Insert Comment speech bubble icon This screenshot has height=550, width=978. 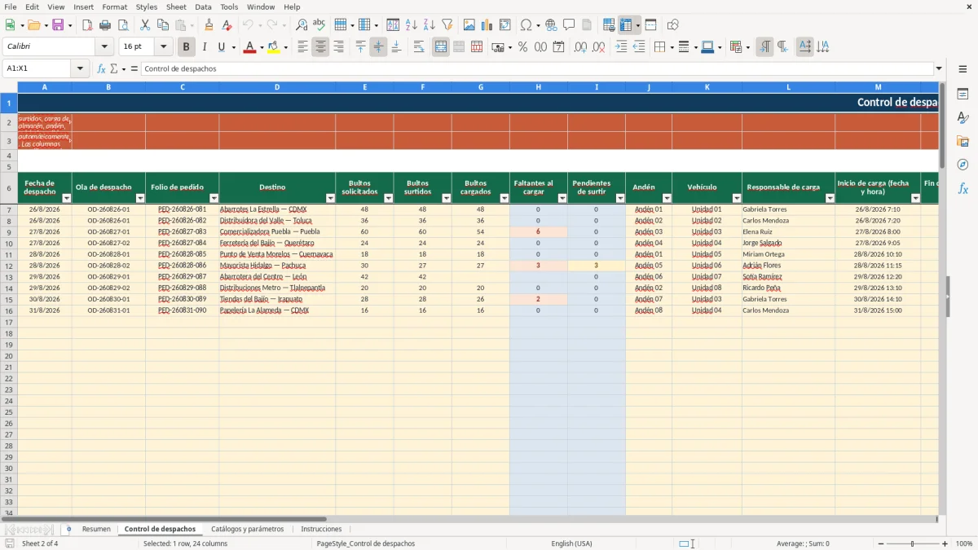tap(570, 25)
